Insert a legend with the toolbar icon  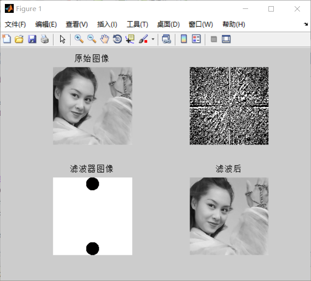click(196, 39)
